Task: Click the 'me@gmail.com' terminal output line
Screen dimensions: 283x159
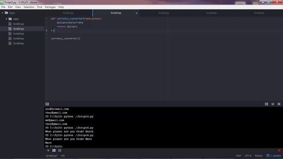Action: point(54,120)
